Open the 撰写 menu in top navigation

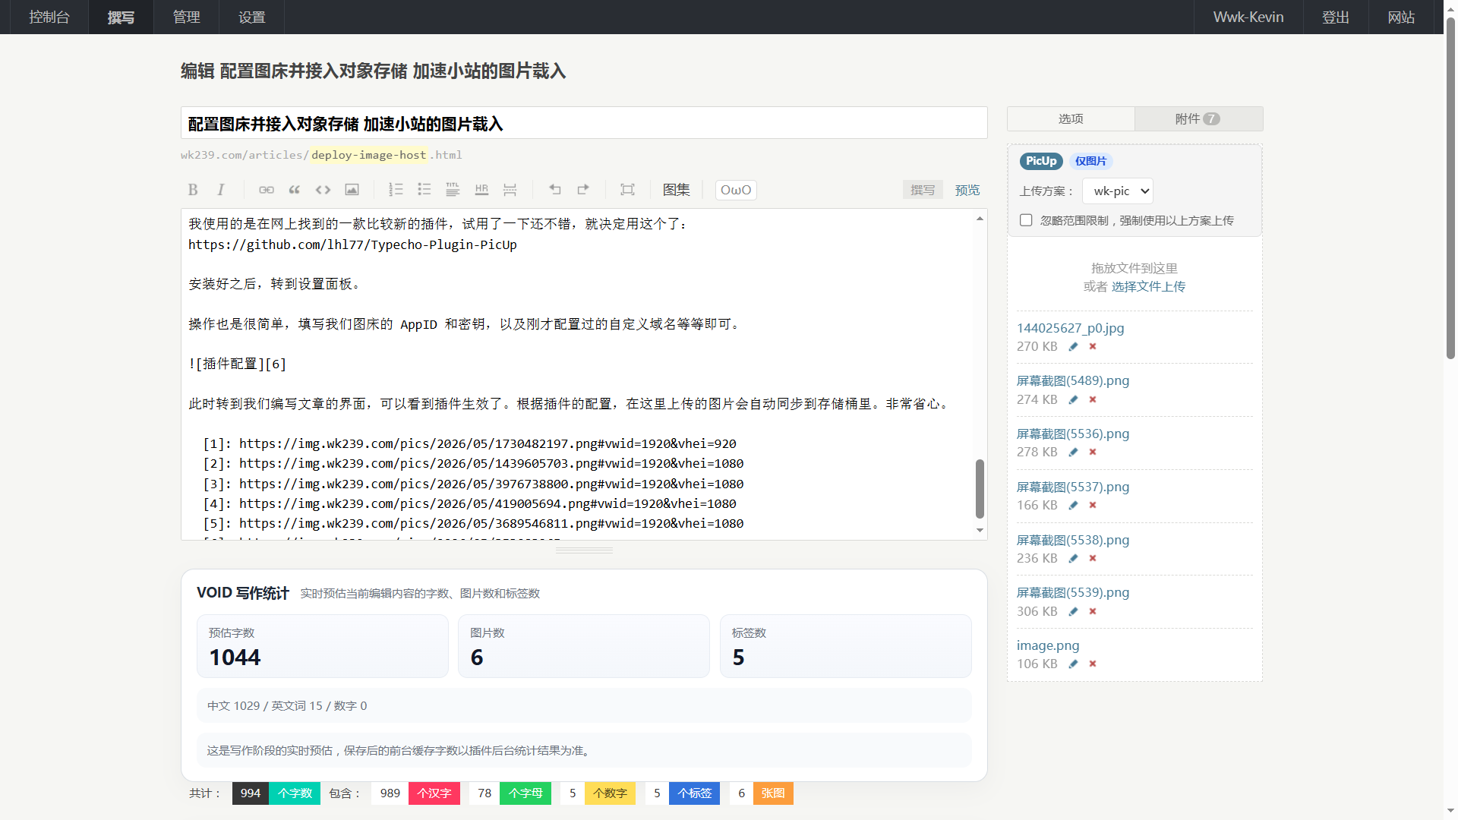coord(121,17)
